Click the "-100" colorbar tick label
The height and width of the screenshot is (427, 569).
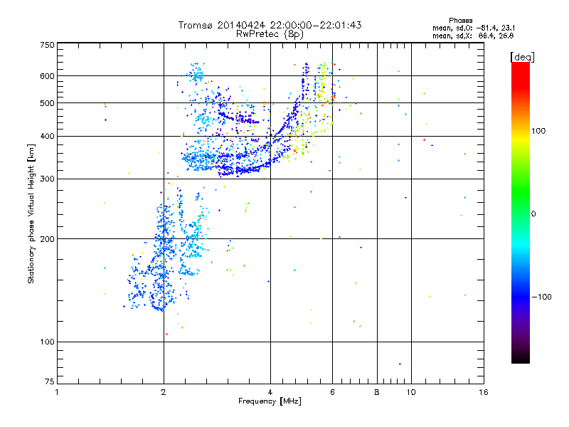541,297
